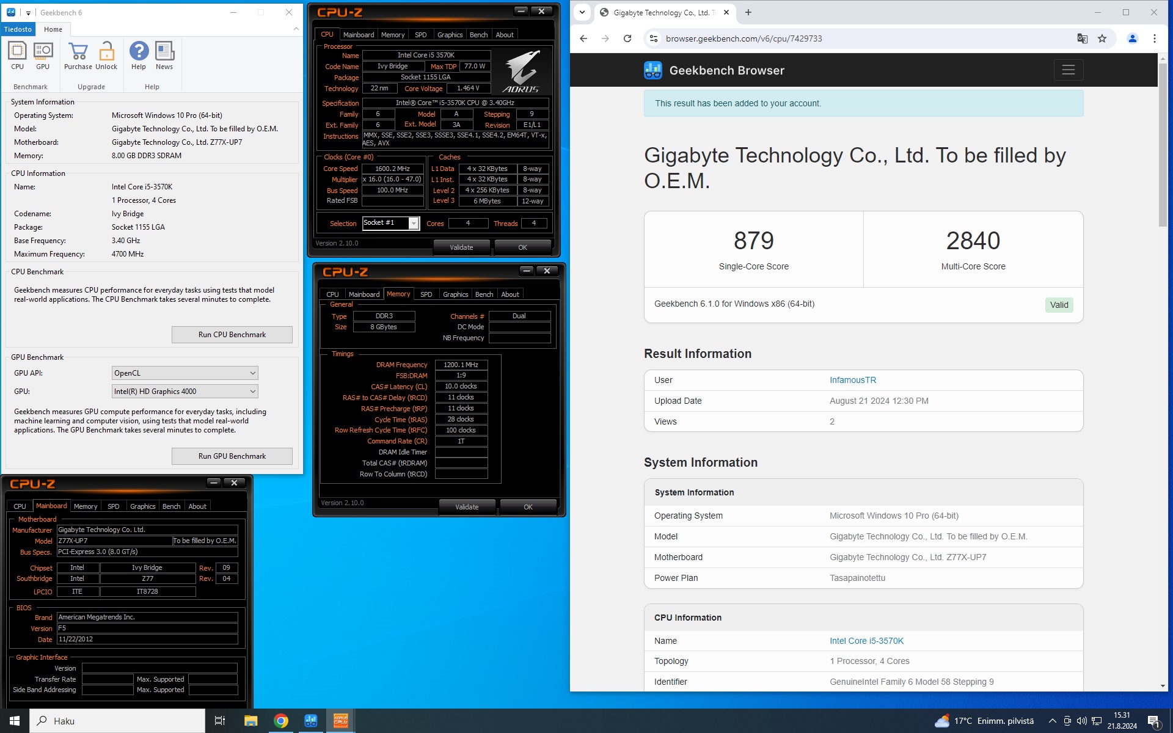The image size is (1173, 733).
Task: Open the Chrome profile icon
Action: point(1132,38)
